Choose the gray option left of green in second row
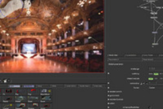 pyautogui.click(x=151, y=74)
